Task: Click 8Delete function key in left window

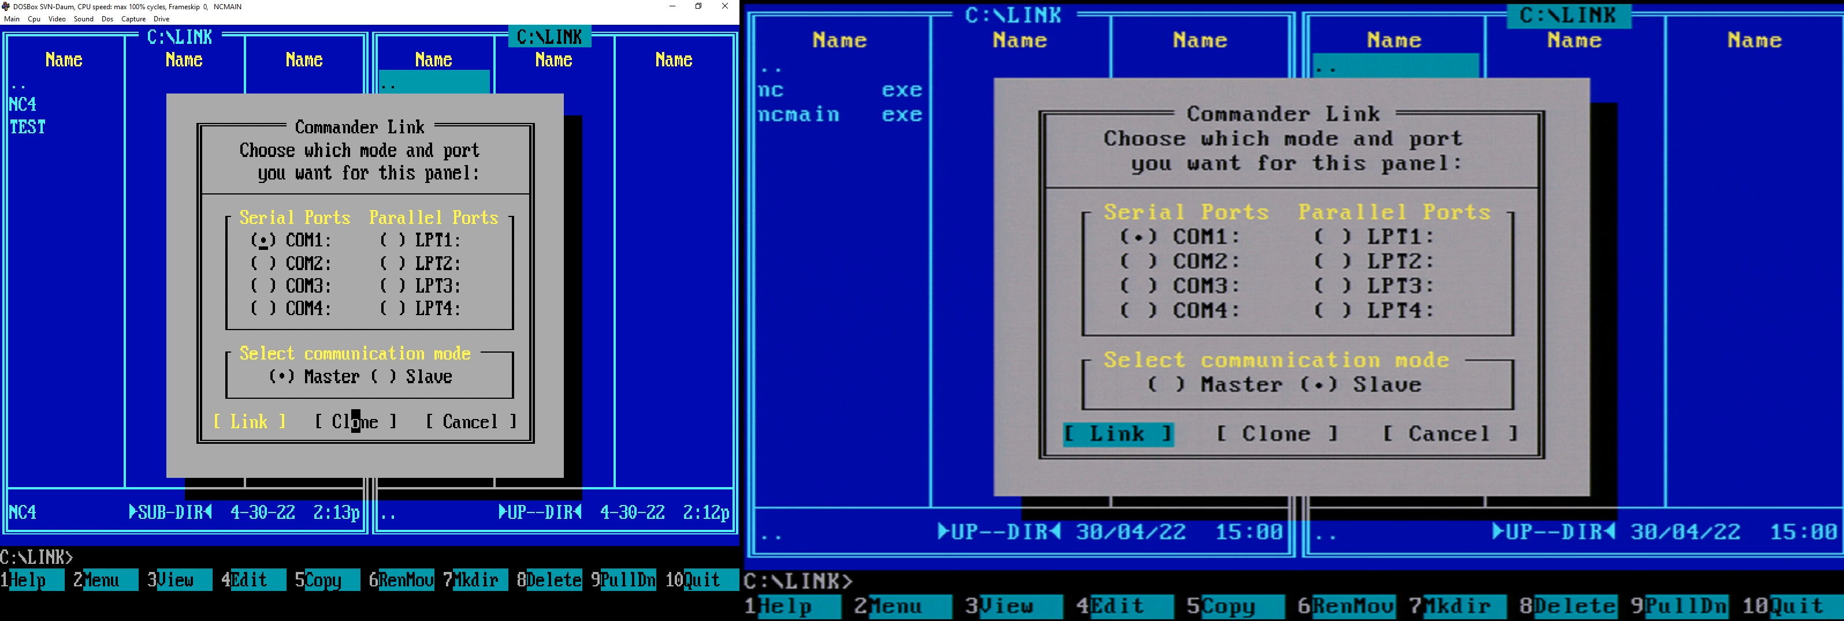Action: click(x=549, y=579)
